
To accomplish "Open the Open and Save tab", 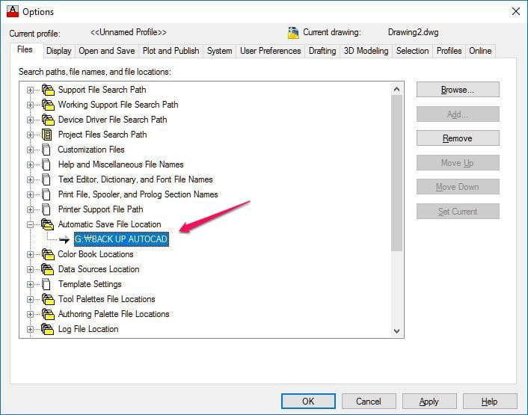I will (x=107, y=51).
